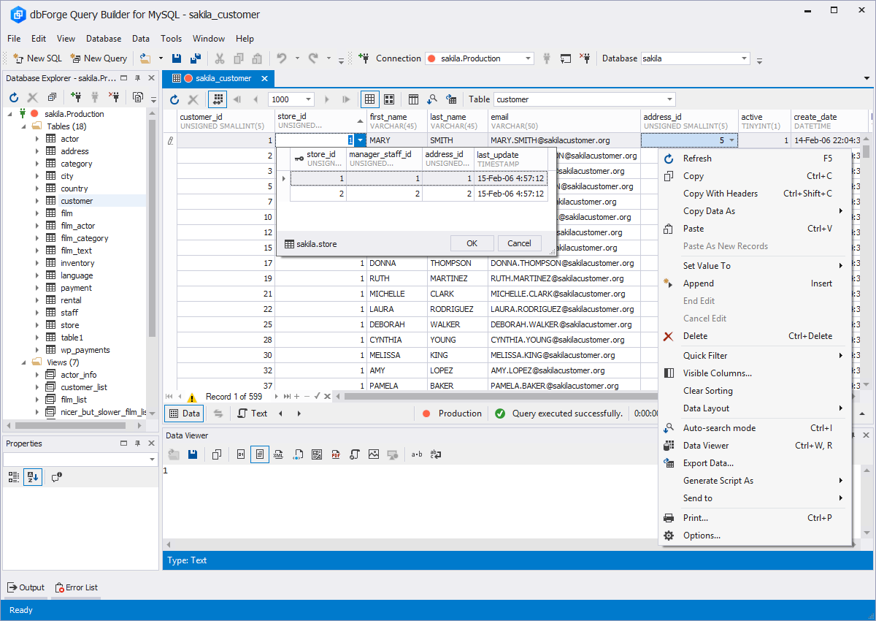
Task: Click OK in store lookup popup
Action: [x=472, y=243]
